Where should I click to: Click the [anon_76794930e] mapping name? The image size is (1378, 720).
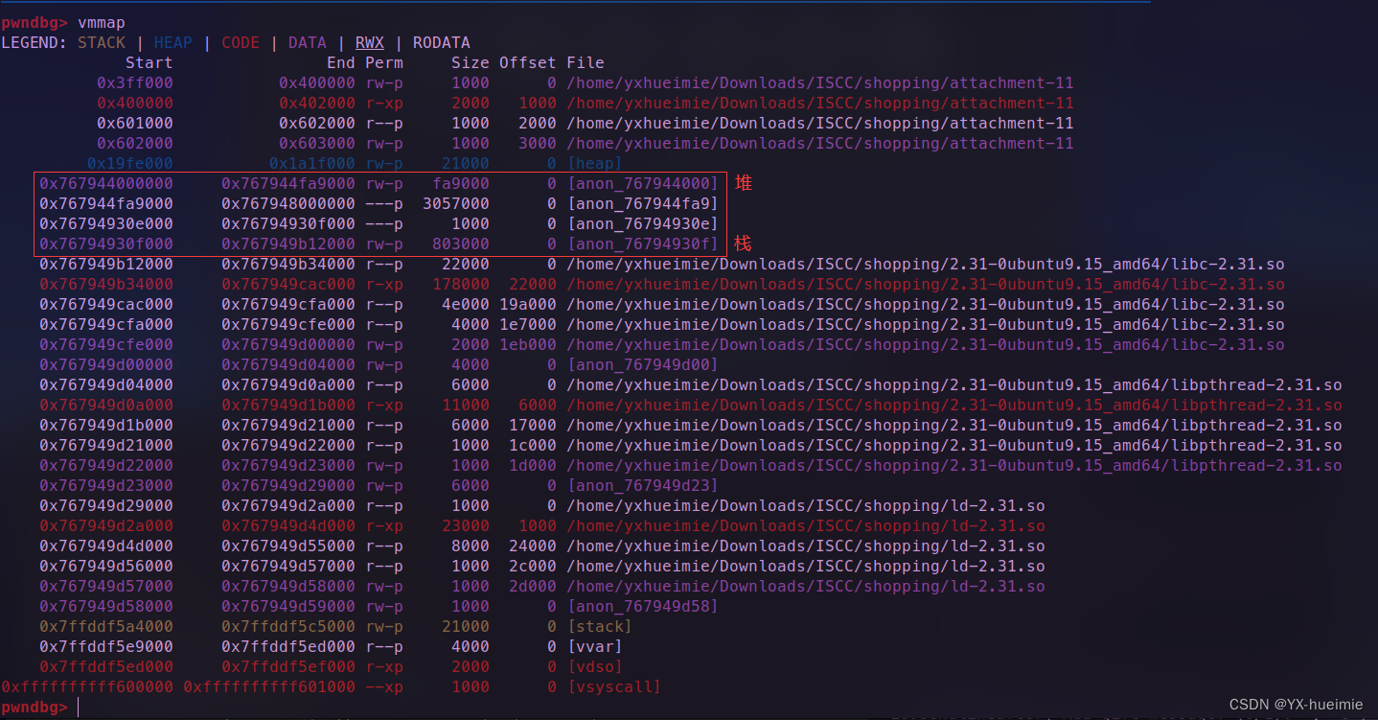(643, 223)
